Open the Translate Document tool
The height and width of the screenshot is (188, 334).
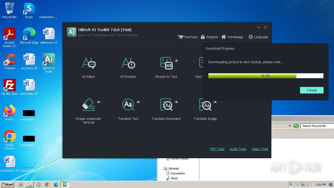click(166, 109)
